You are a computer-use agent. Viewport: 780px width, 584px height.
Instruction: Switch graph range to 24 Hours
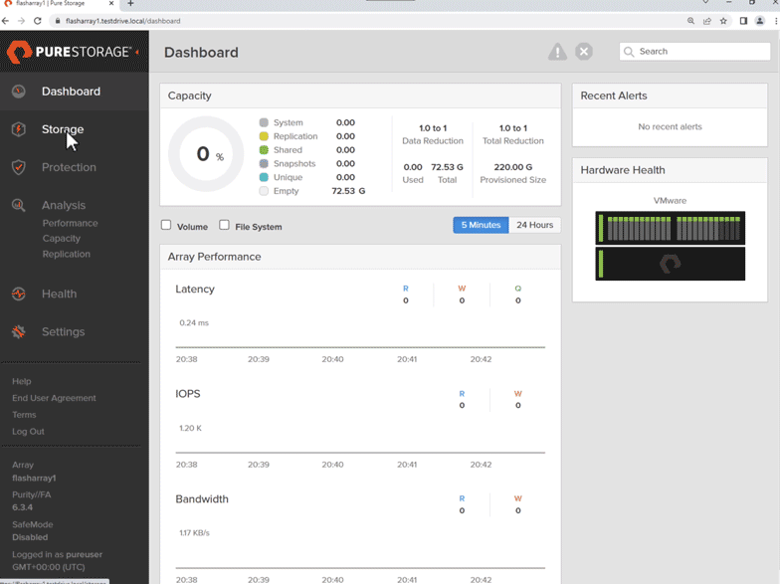tap(534, 225)
